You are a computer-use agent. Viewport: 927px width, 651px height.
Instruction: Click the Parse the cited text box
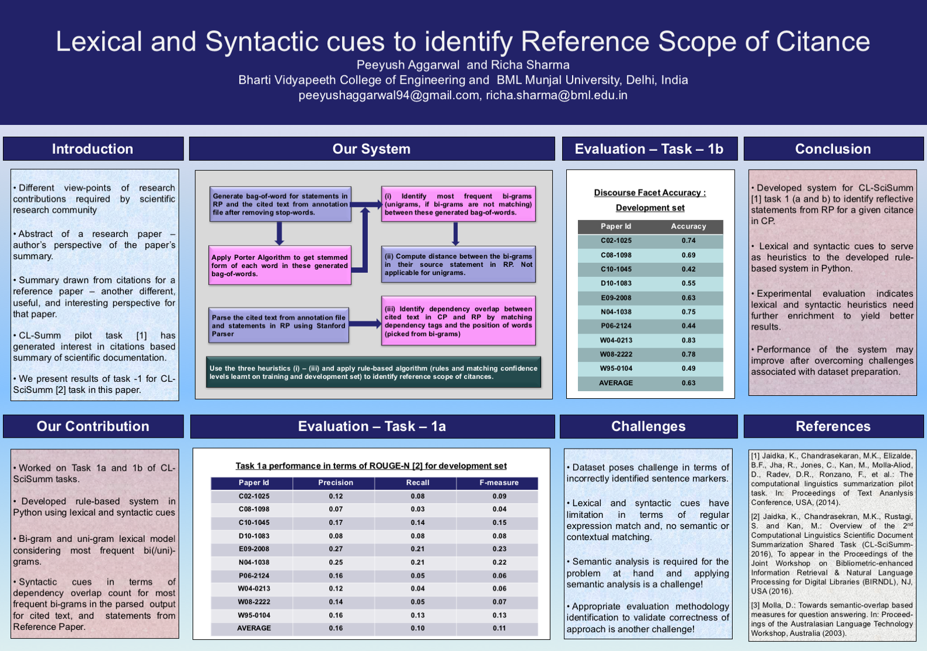(279, 325)
